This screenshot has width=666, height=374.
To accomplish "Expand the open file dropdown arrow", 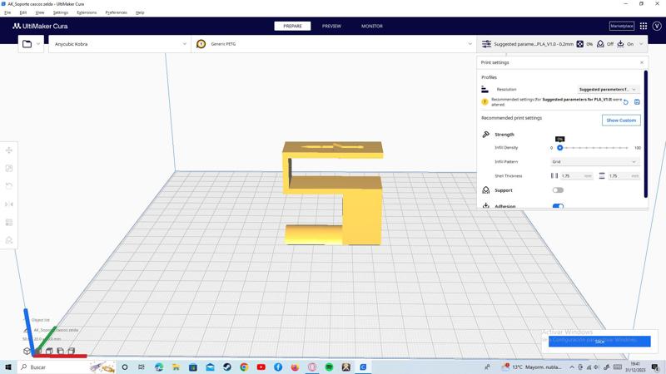I will pos(38,44).
